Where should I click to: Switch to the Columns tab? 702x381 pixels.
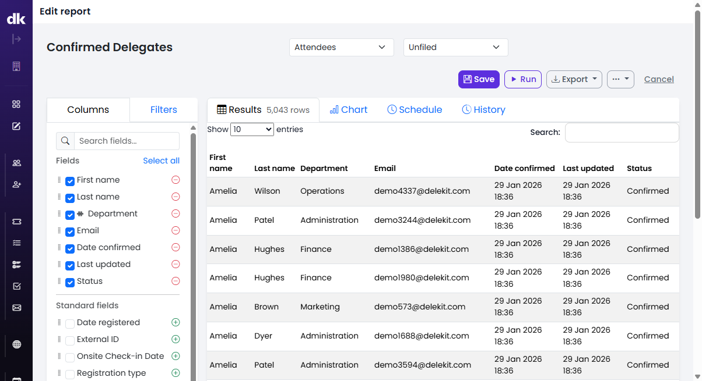(88, 109)
